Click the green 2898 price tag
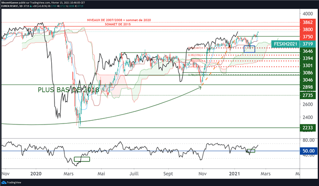Image resolution: width=319 pixels, height=186 pixels. point(308,87)
